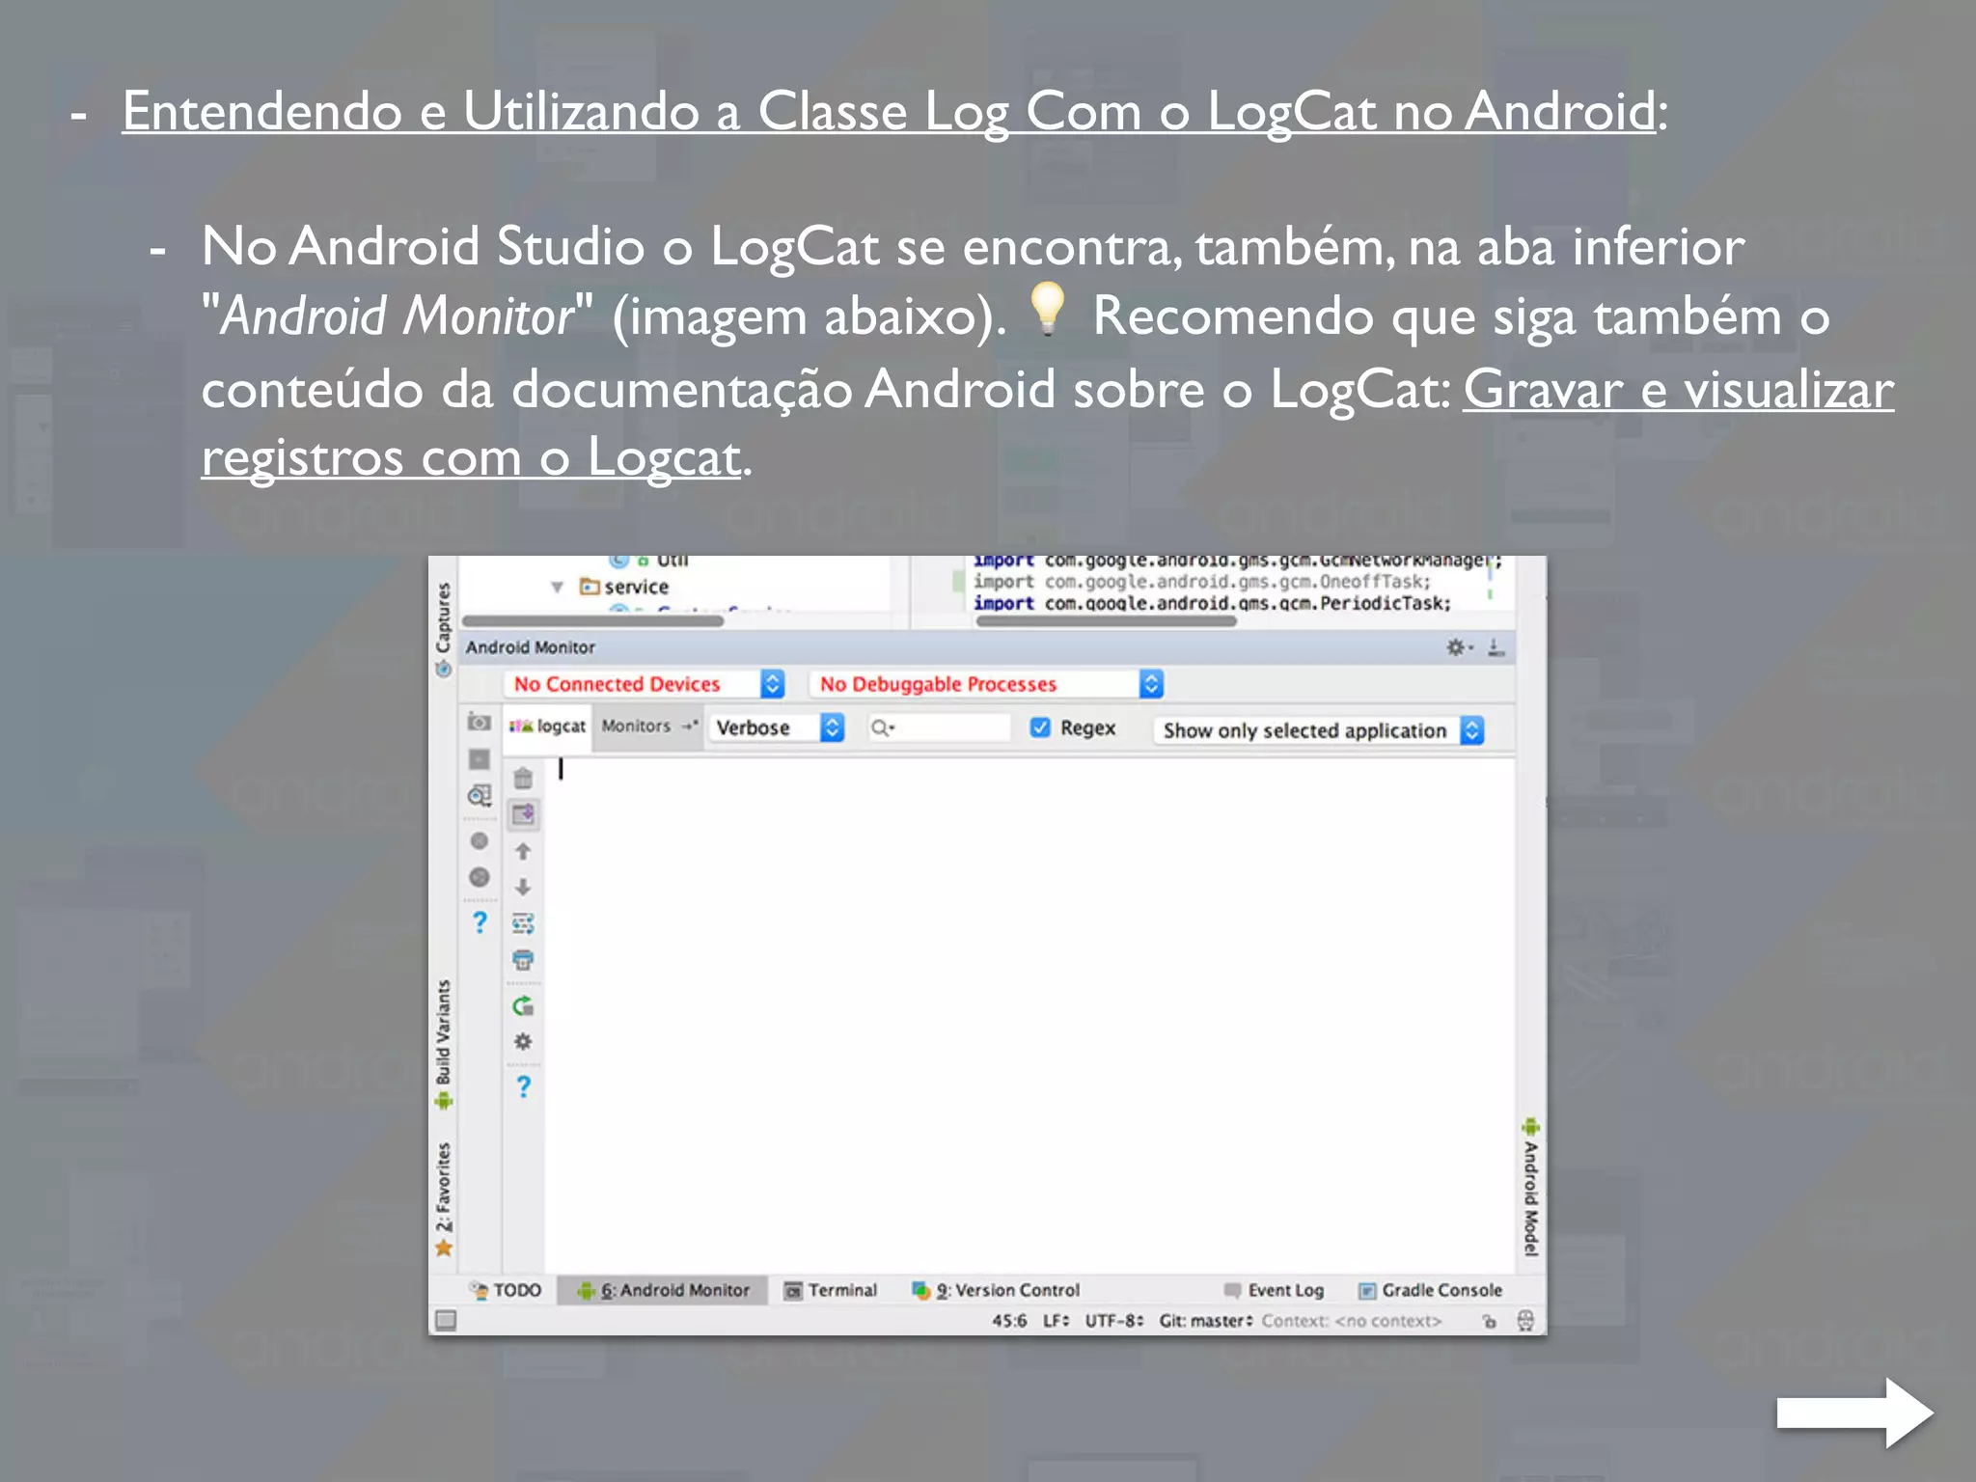
Task: Click the screen capture camera icon
Action: point(480,723)
